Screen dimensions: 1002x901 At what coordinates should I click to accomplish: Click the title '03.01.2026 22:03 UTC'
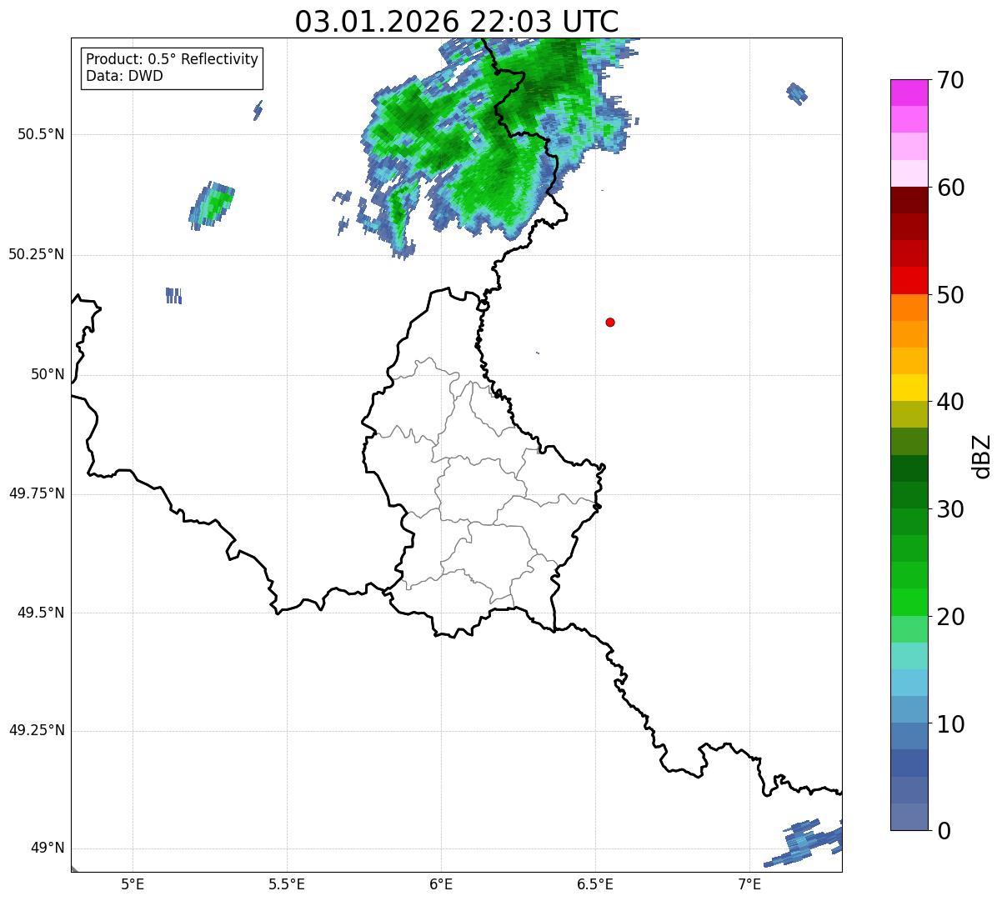(x=457, y=22)
